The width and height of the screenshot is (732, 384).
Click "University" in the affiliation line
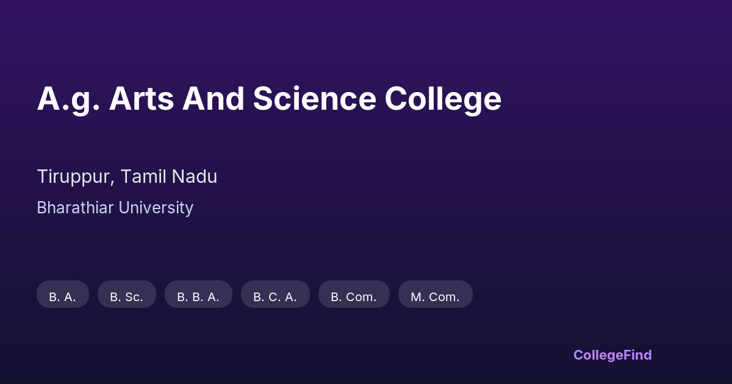(x=156, y=208)
